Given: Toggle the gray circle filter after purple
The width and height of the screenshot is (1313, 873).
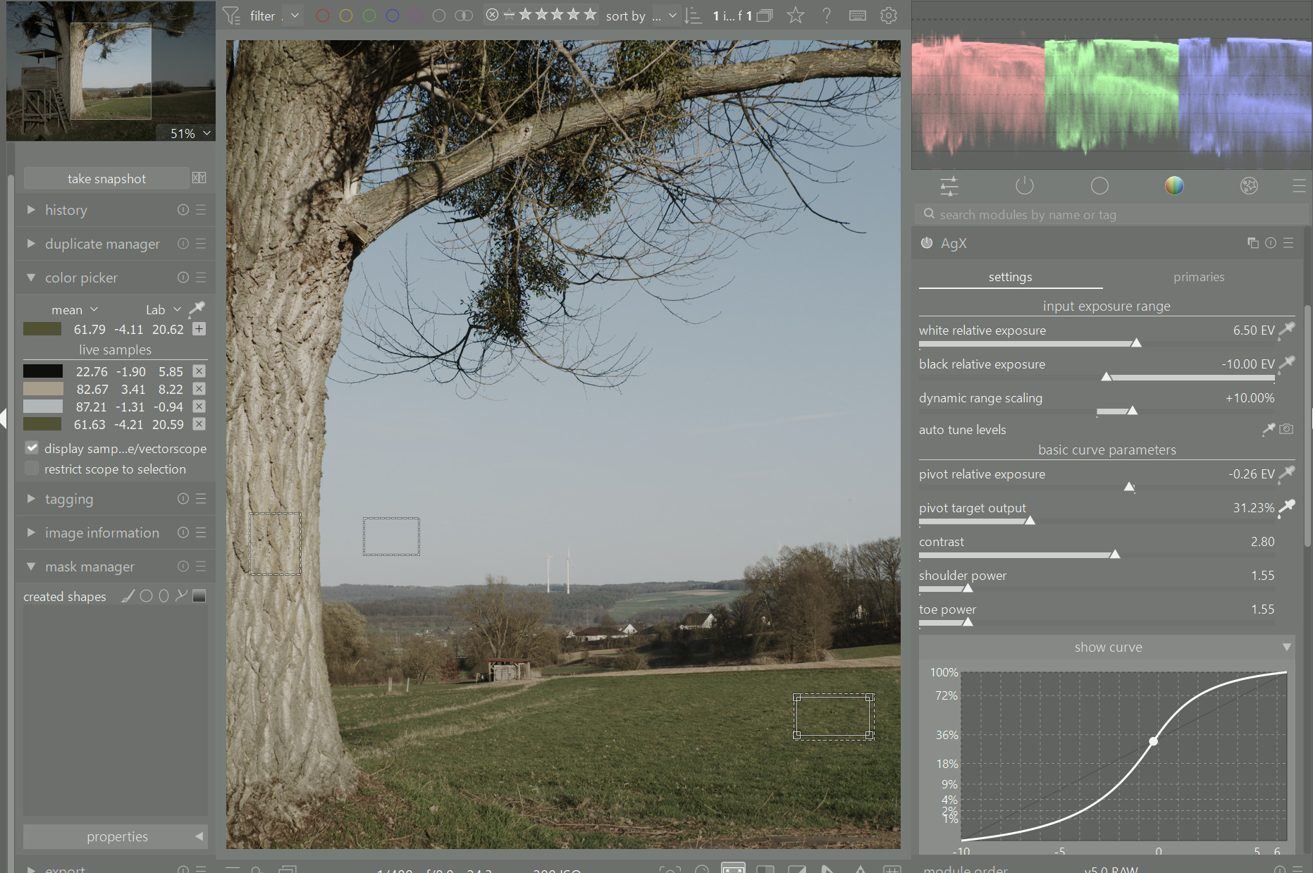Looking at the screenshot, I should (x=439, y=16).
